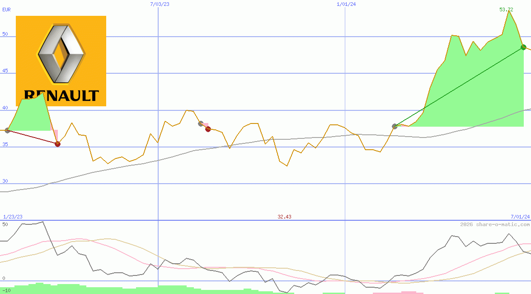Image resolution: width=531 pixels, height=294 pixels.
Task: Click the 53.72 peak price label
Action: [506, 9]
